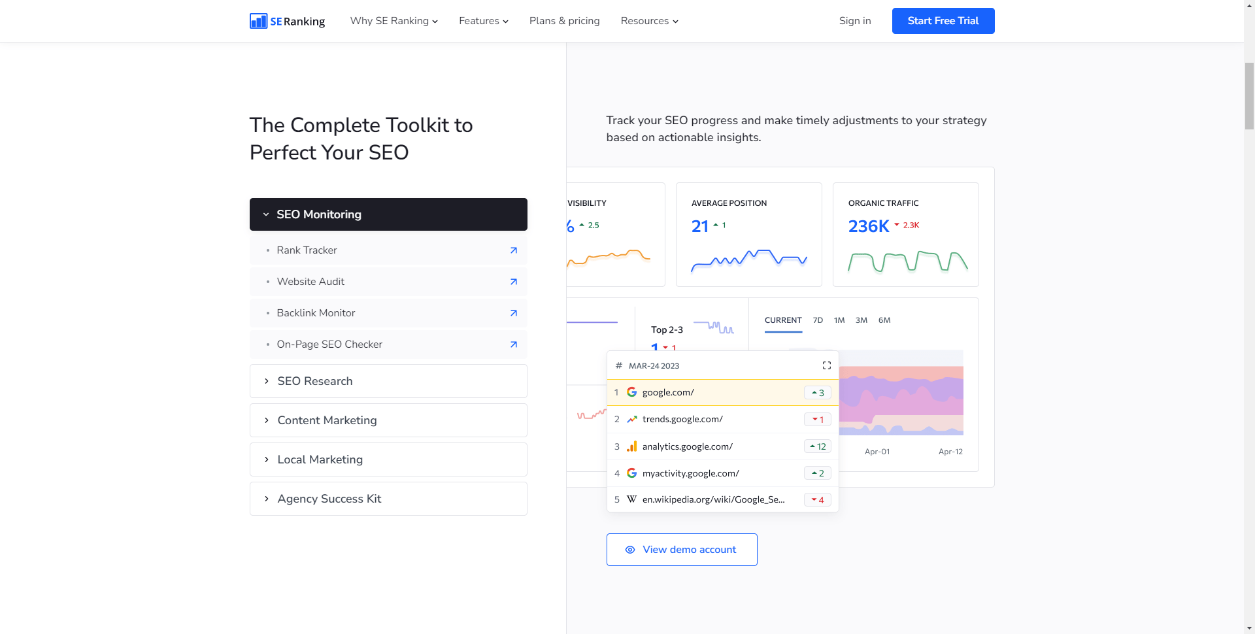Click the en.wikipedia.org/wiki/Google_Se... row text
The image size is (1255, 634).
[714, 499]
